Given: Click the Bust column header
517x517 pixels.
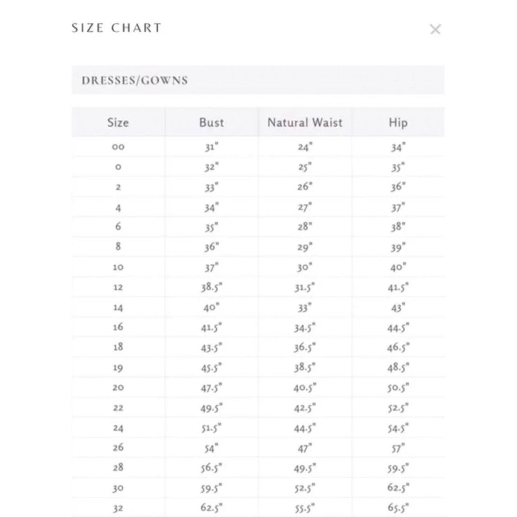Looking at the screenshot, I should (x=212, y=122).
